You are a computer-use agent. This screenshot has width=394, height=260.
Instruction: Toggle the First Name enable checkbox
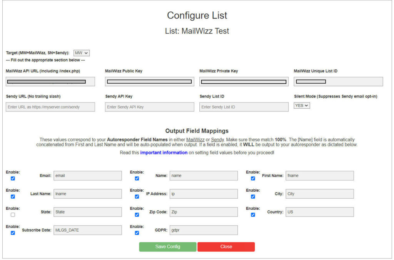click(x=253, y=178)
